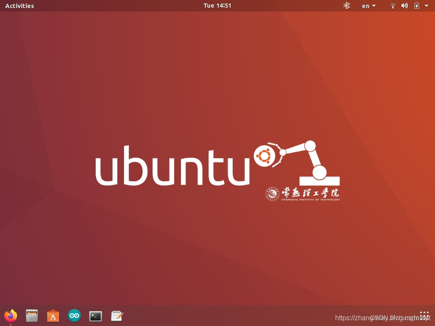The width and height of the screenshot is (435, 326).
Task: Show applications grid button
Action: coord(424,316)
